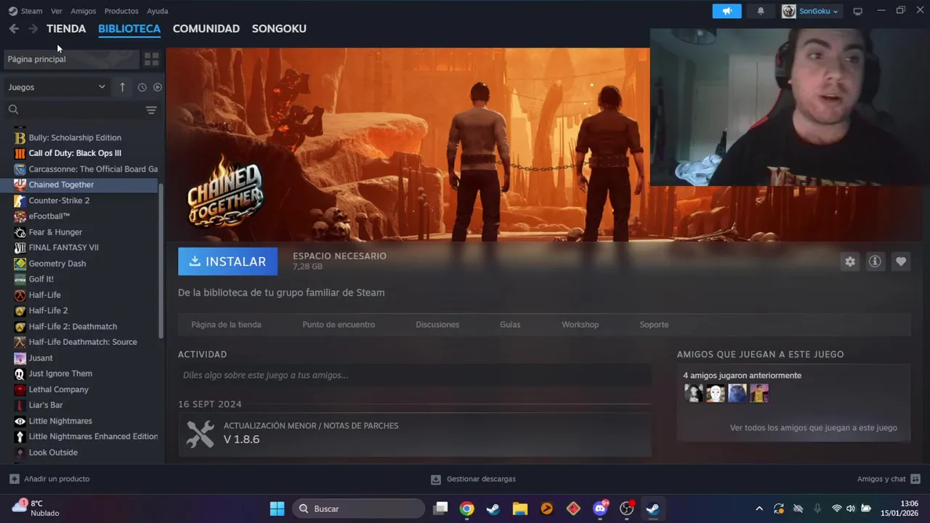Click the ready-to-play filter icon
Image resolution: width=930 pixels, height=523 pixels.
(157, 87)
